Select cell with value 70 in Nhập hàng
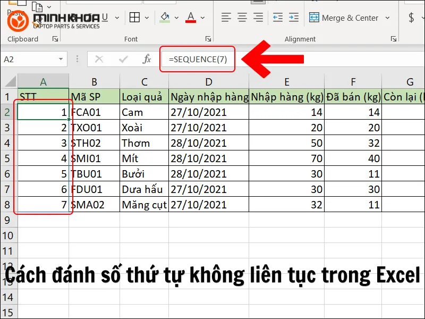 287,158
